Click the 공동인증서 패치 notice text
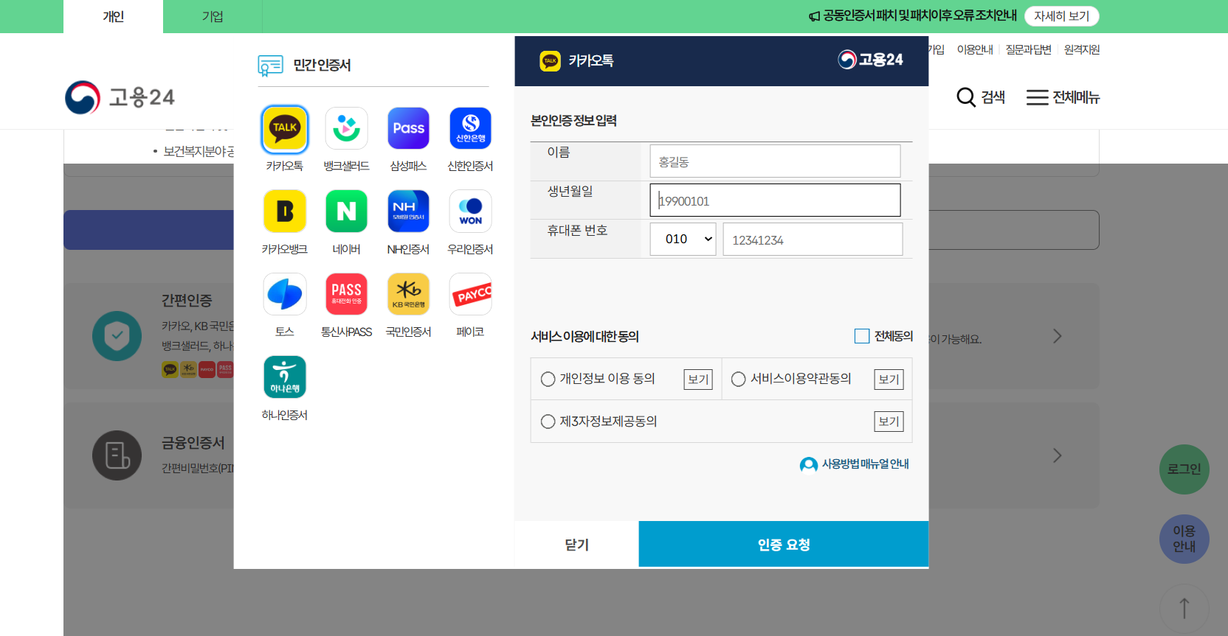 click(x=920, y=16)
